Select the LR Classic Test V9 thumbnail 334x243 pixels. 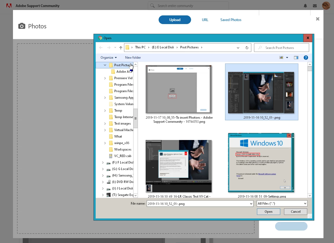(x=179, y=166)
